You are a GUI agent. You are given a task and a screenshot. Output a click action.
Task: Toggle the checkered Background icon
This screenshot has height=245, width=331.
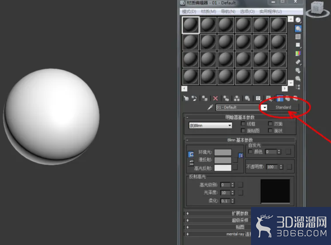pos(298,37)
